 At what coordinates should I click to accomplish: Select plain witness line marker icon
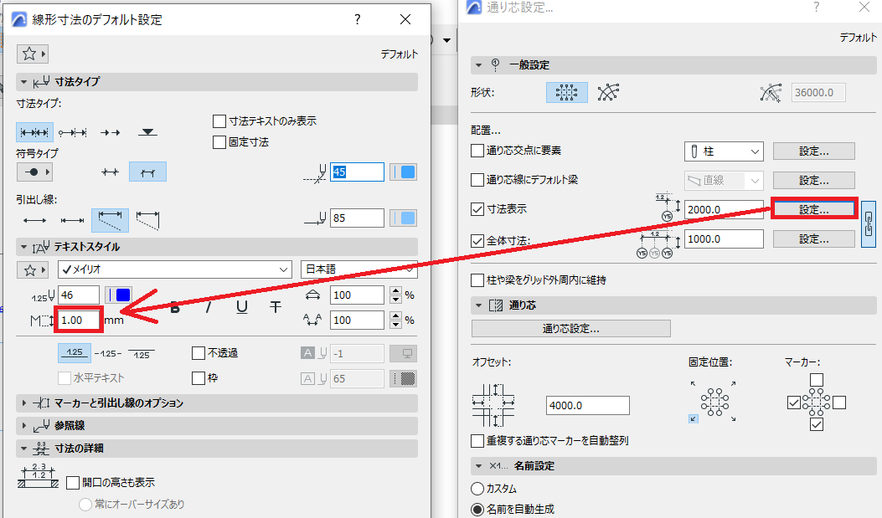pyautogui.click(x=111, y=172)
